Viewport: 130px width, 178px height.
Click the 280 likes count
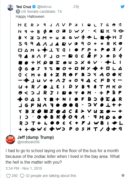tap(15, 176)
